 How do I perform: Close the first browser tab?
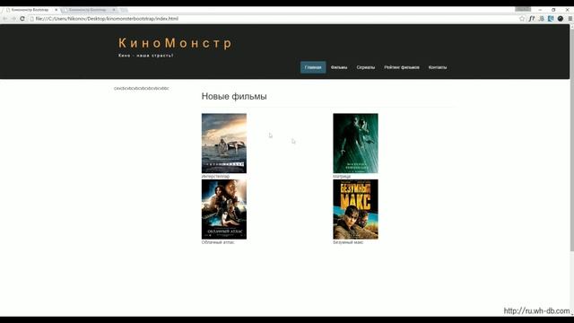pyautogui.click(x=56, y=10)
